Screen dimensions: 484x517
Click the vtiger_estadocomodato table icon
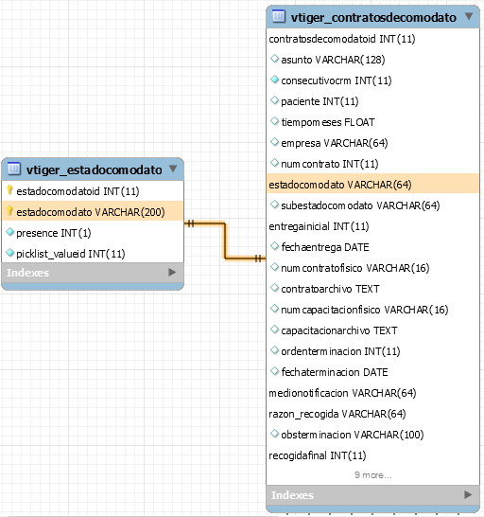[13, 169]
